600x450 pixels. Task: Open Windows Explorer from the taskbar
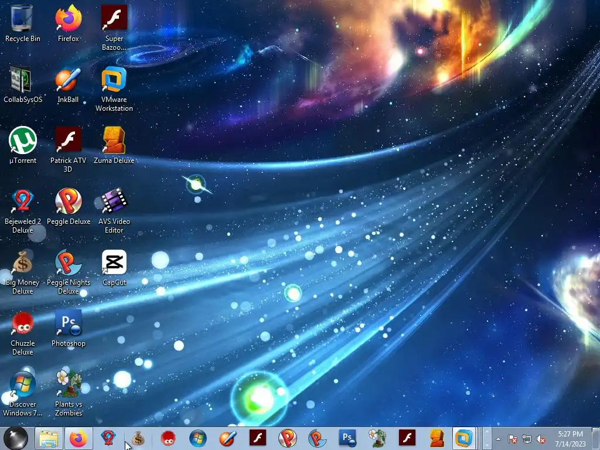pyautogui.click(x=49, y=438)
